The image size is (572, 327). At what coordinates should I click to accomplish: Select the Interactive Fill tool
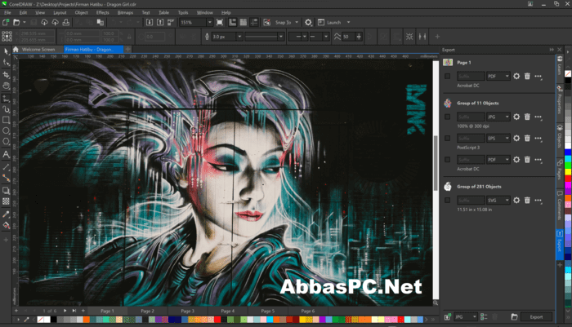(x=7, y=225)
